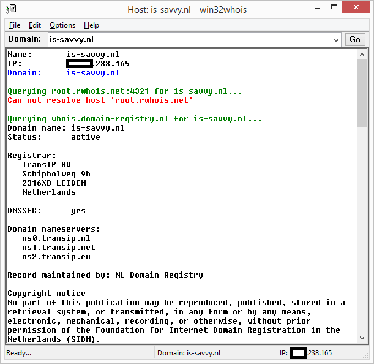Screen dimensions: 374x364
Task: Click the 'Schipholweg 9b' address line
Action: pyautogui.click(x=56, y=174)
